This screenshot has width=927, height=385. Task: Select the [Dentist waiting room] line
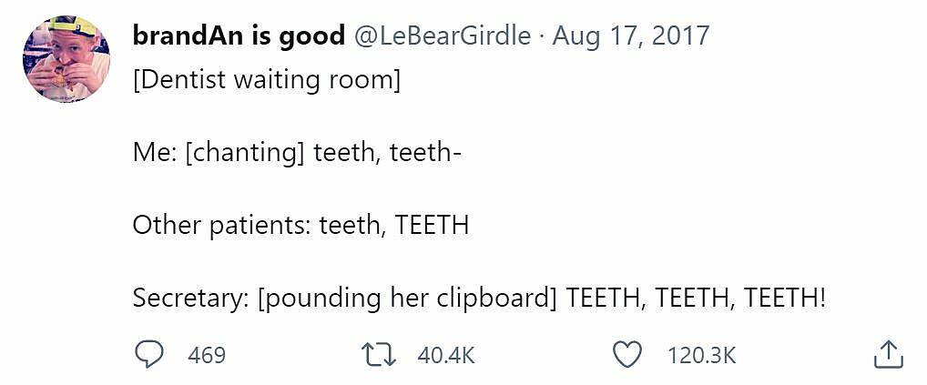[x=267, y=81]
